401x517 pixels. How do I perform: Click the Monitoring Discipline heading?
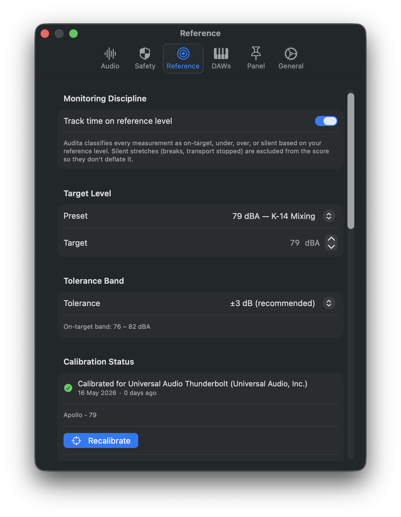pos(105,99)
